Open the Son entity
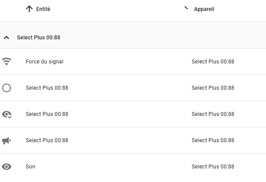Image resolution: width=266 pixels, height=182 pixels. tap(31, 167)
